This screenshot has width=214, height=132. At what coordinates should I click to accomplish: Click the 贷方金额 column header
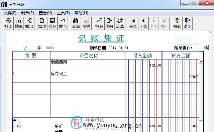(x=181, y=56)
